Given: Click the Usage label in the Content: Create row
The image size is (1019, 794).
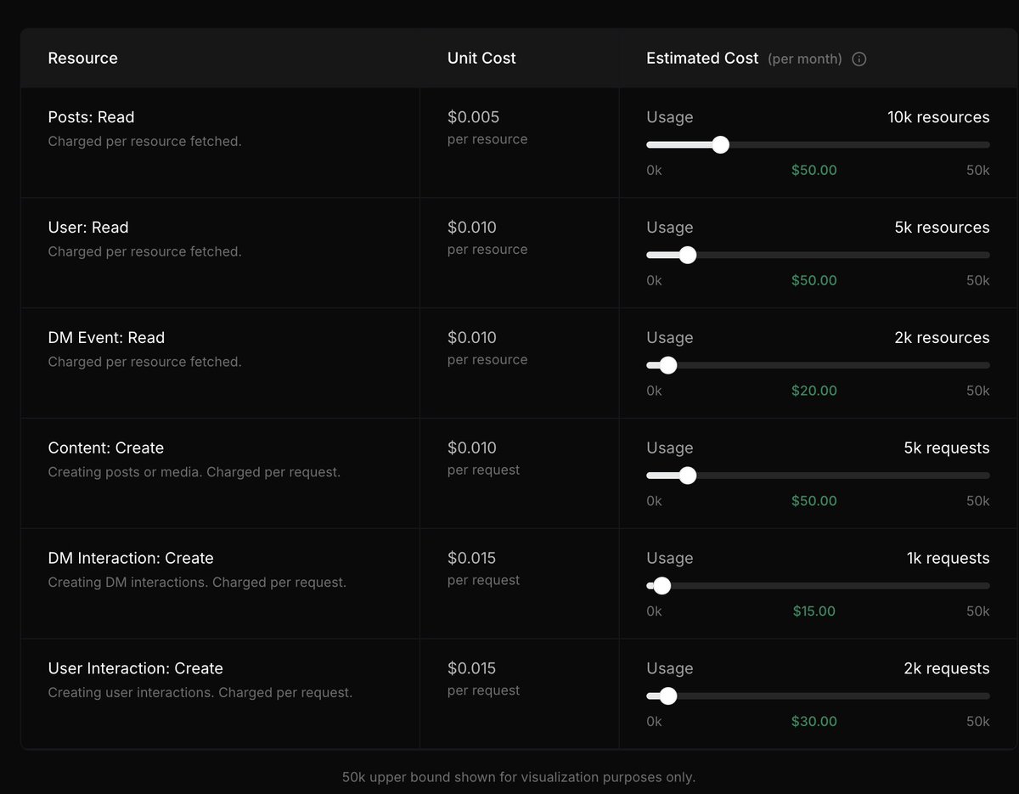Looking at the screenshot, I should [x=670, y=448].
